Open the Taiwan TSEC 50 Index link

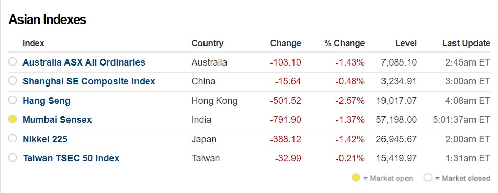pyautogui.click(x=71, y=158)
